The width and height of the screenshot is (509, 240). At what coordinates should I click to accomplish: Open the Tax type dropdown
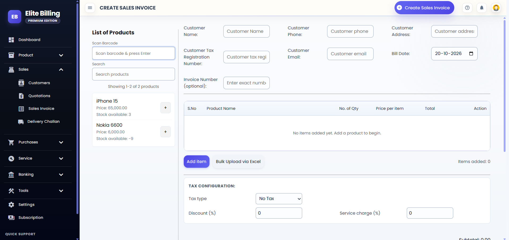(x=279, y=199)
